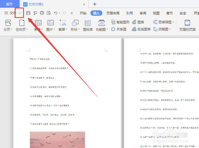The image size is (199, 148).
Task: Click the 分页 page break icon
Action: (x=8, y=23)
